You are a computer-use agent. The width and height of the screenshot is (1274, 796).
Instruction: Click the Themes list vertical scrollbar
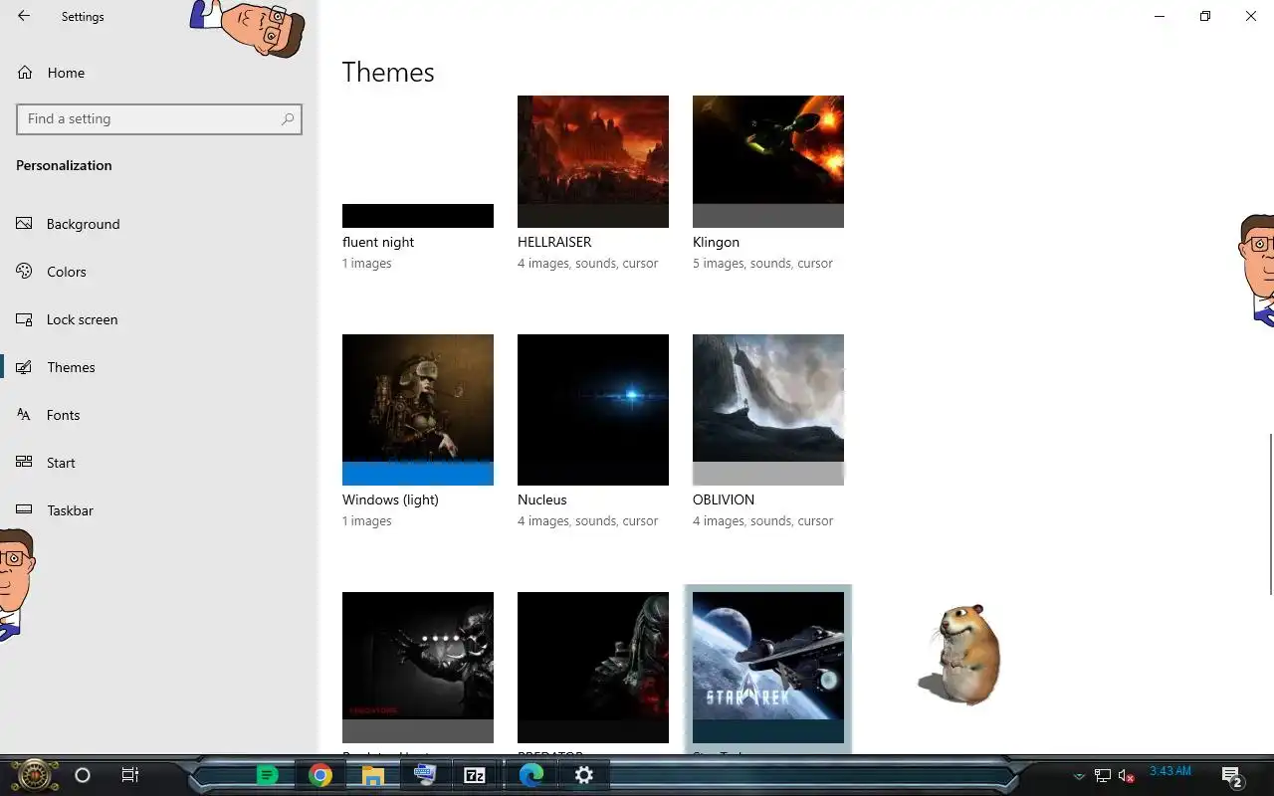[1270, 514]
